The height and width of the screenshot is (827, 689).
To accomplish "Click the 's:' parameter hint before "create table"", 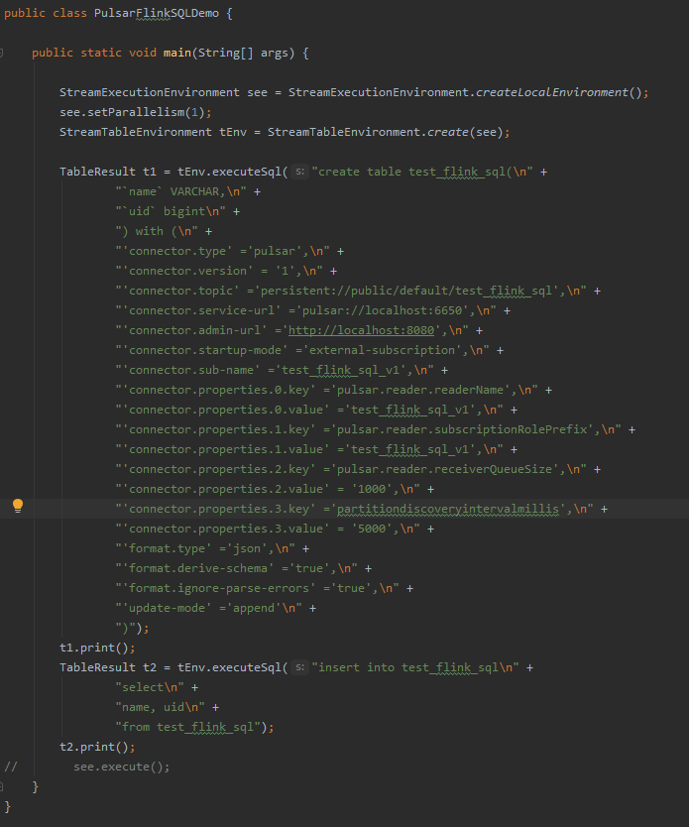I will (299, 172).
